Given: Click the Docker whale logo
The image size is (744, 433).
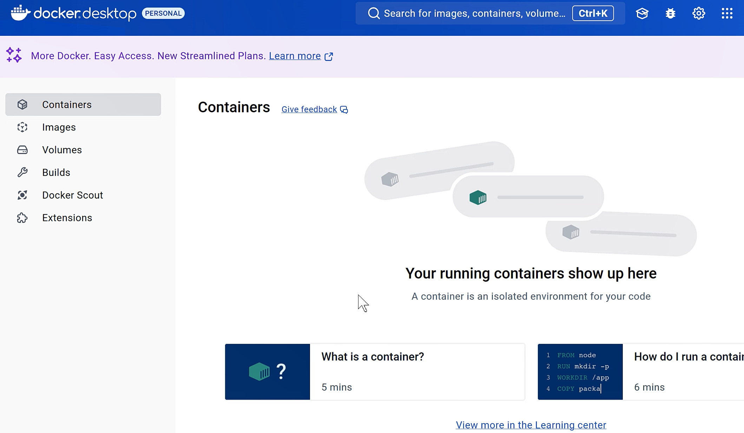Looking at the screenshot, I should (20, 13).
